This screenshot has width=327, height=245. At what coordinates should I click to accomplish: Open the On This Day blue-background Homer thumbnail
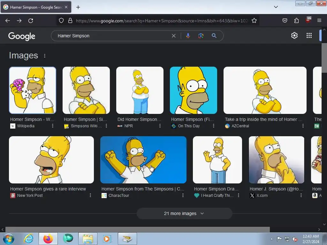tap(194, 90)
